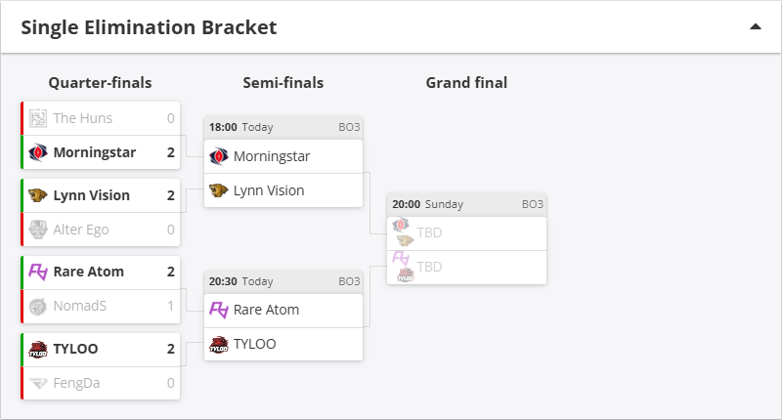
Task: Click The Huns team logo
Action: 38,118
